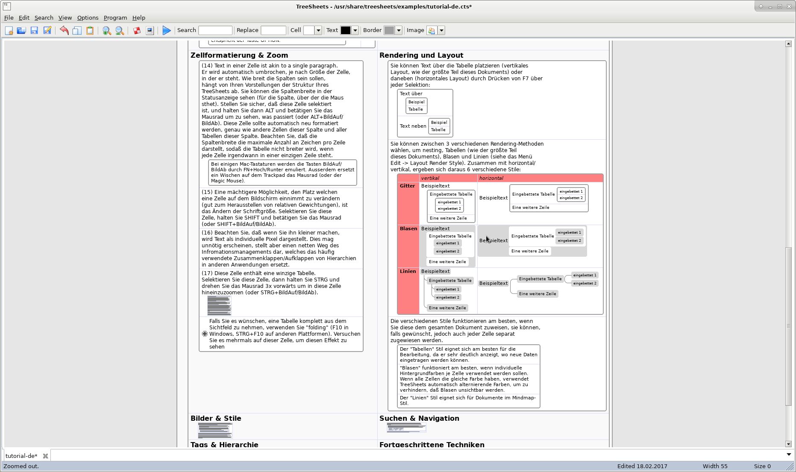Click the Copy icon in toolbar
The image size is (796, 472).
coord(77,30)
